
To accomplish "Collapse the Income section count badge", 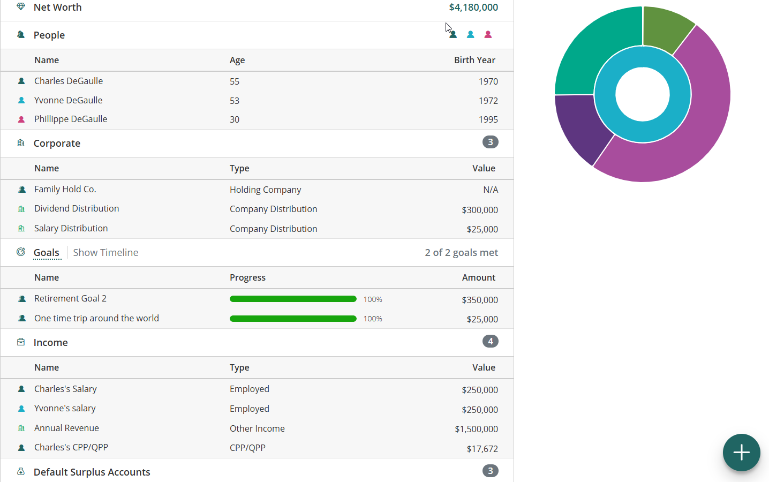I will pos(490,342).
